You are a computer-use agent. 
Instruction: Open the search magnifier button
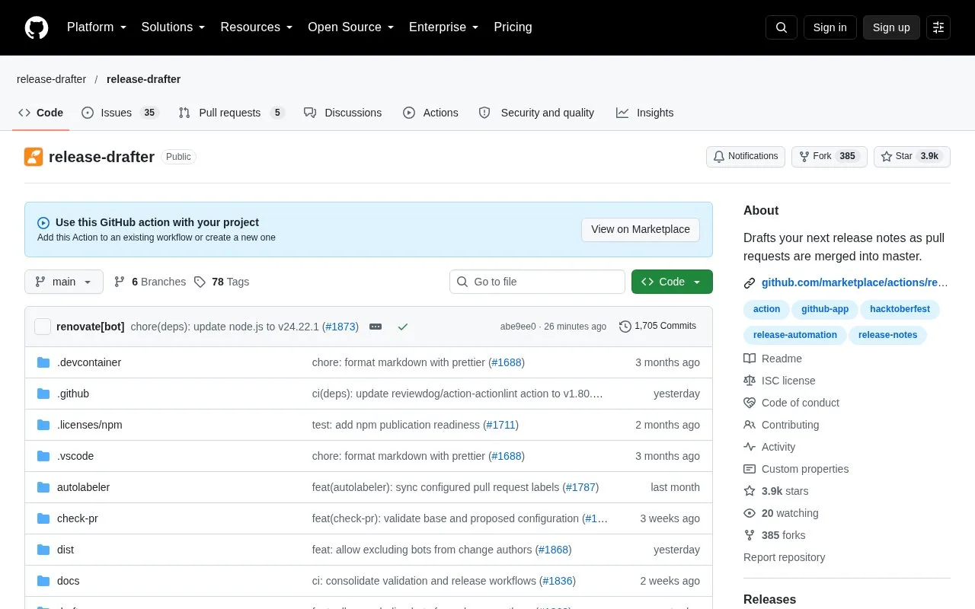click(782, 27)
